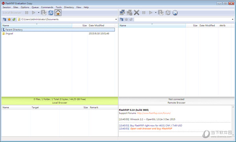Click the Winsock 2.2 OpenSSL log line
Image resolution: width=236 pixels, height=142 pixels.
pos(147,120)
